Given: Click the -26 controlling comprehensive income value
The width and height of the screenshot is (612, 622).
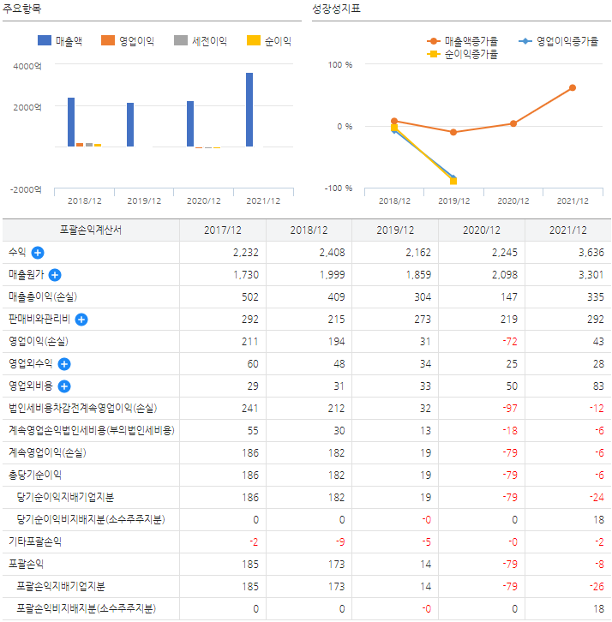Looking at the screenshot, I should (x=597, y=586).
